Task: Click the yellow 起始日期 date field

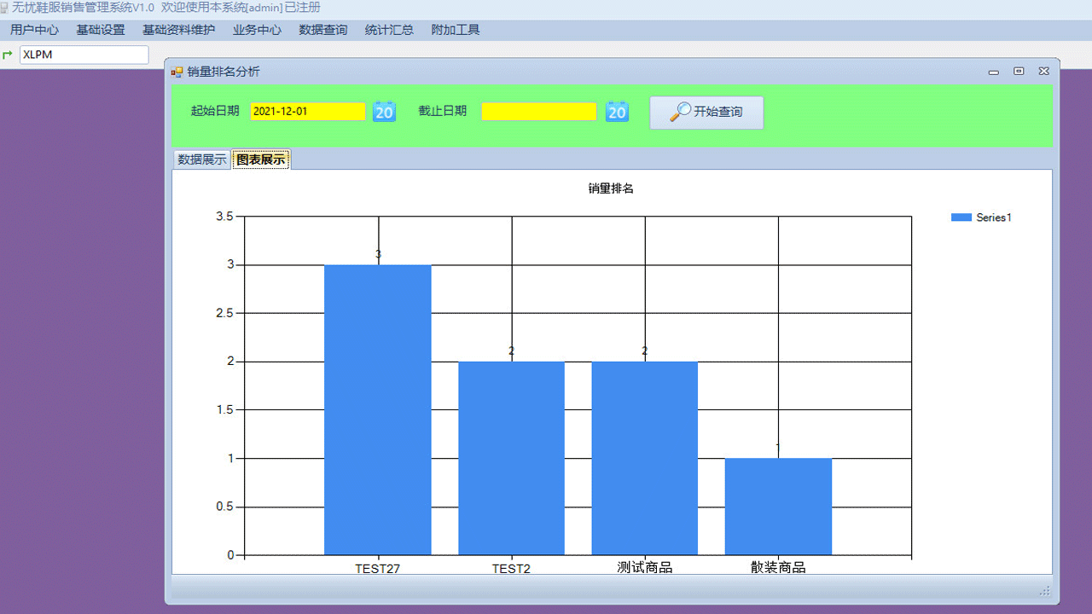Action: point(307,111)
